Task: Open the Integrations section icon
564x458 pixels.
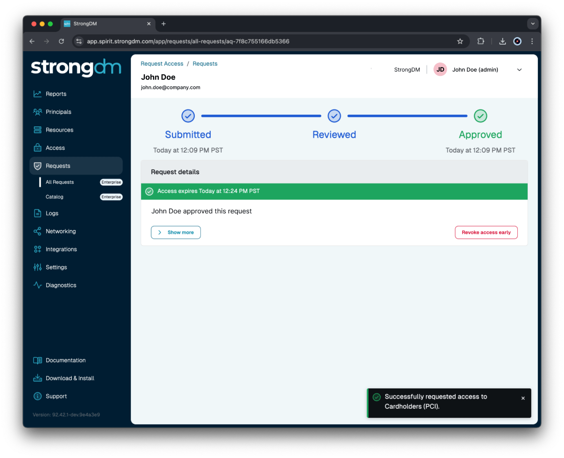Action: tap(38, 249)
